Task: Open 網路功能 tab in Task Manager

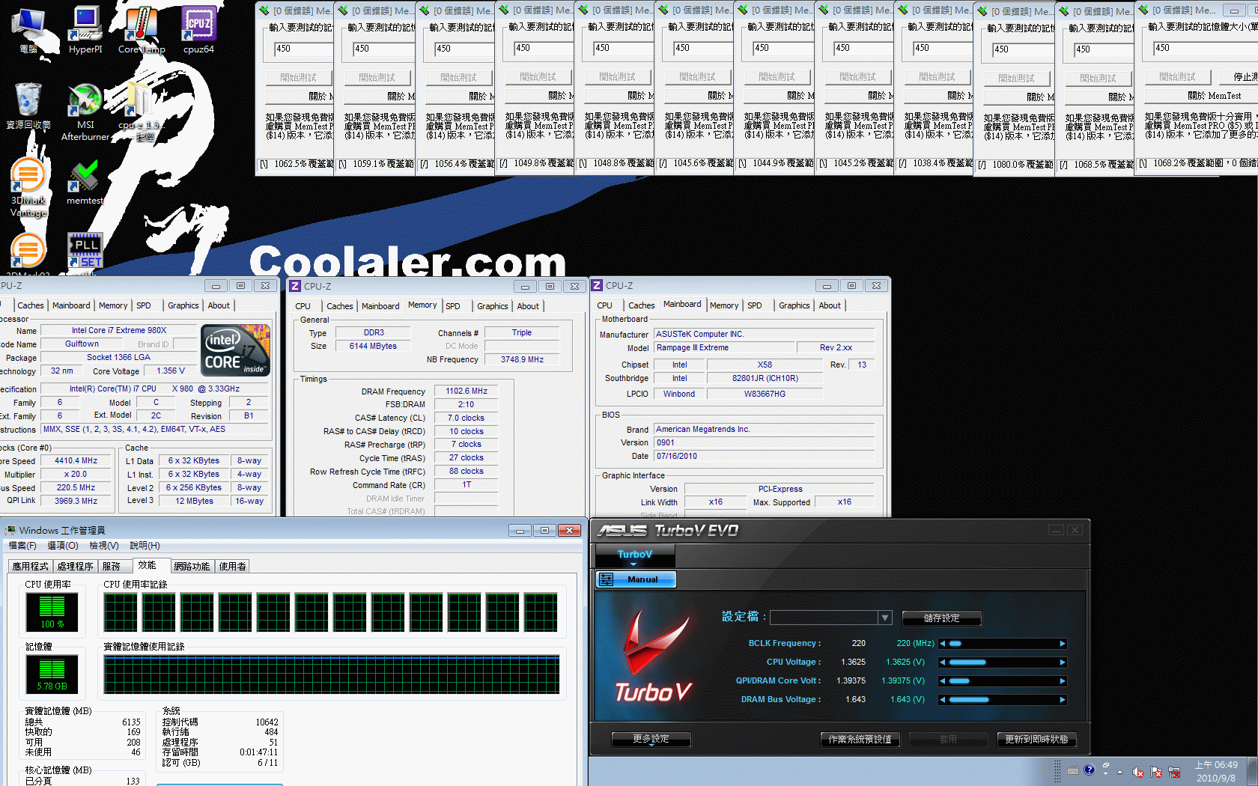Action: point(192,567)
